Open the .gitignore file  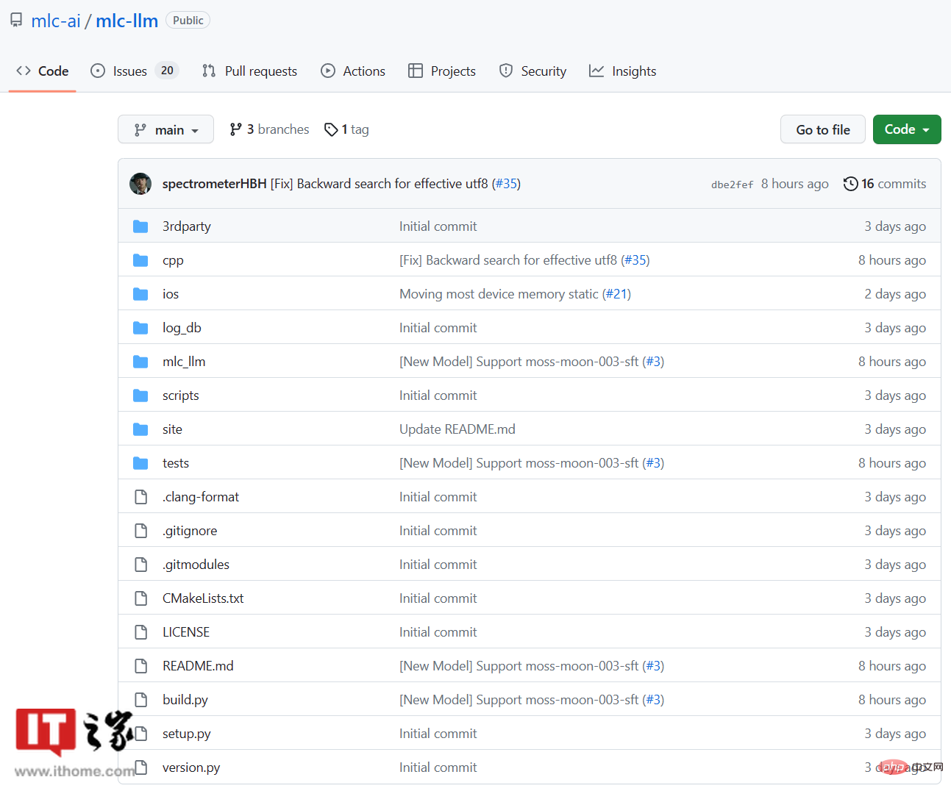pyautogui.click(x=190, y=531)
